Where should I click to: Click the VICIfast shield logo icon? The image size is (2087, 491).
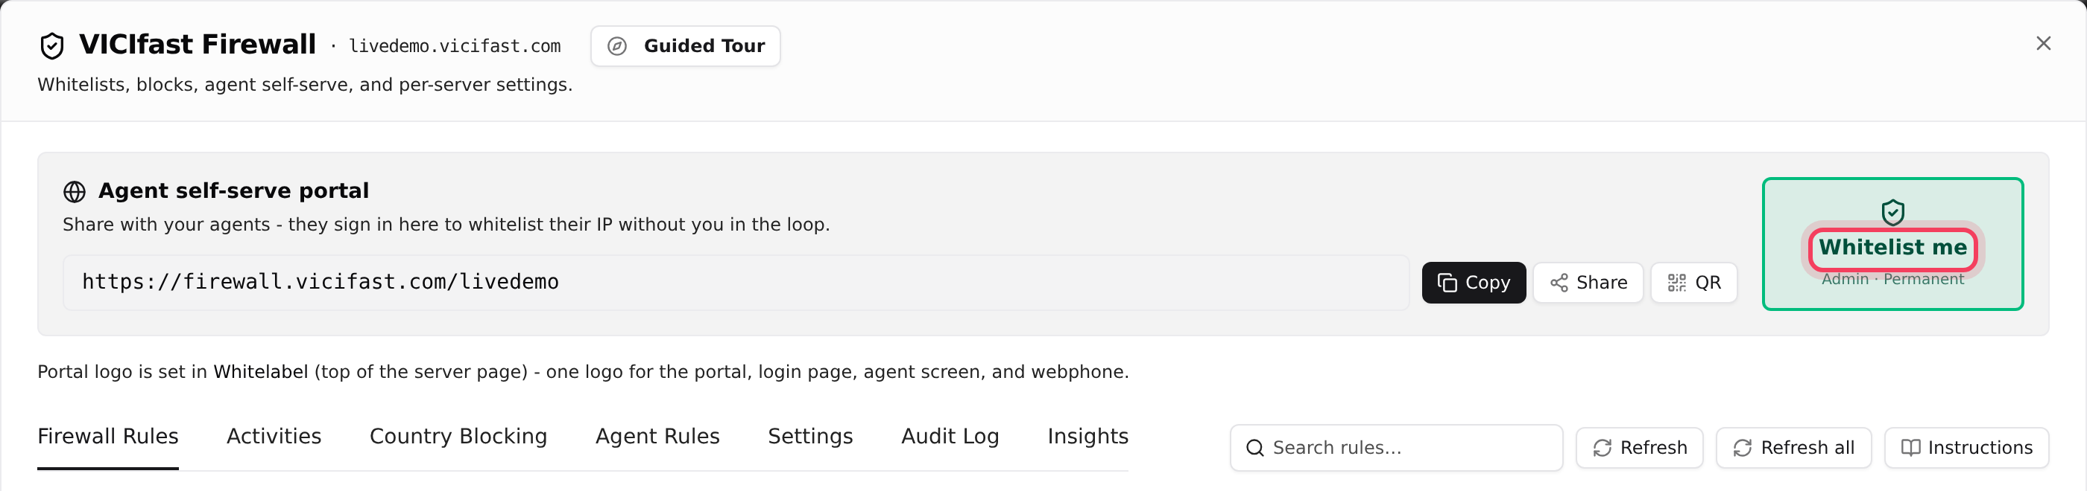(52, 45)
